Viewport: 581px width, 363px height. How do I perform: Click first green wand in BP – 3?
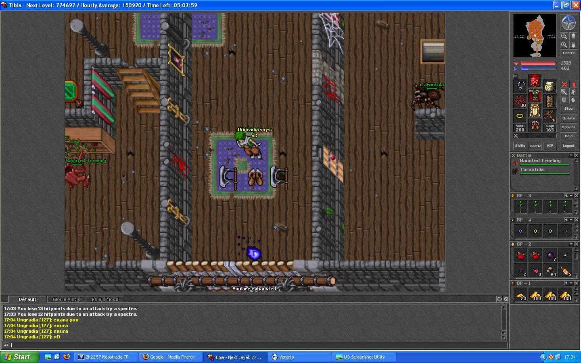520,207
